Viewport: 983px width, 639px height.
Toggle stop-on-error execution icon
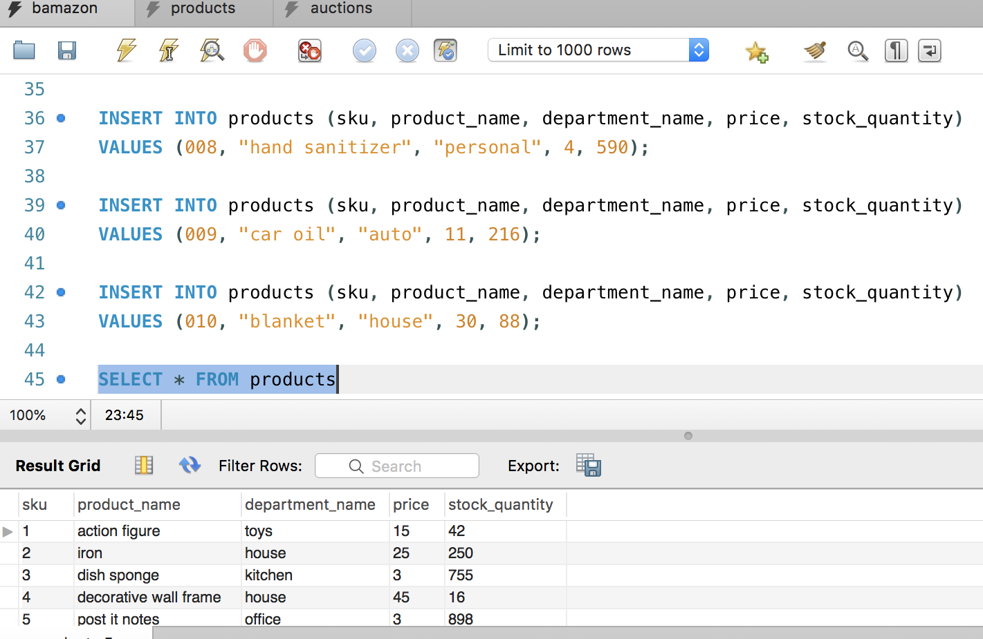point(309,50)
